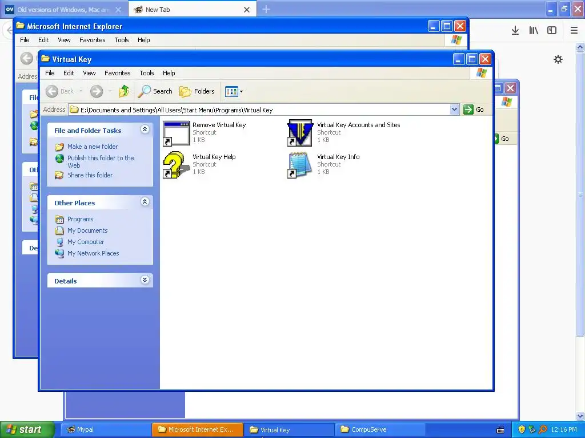The height and width of the screenshot is (438, 585).
Task: Open the browser downloads arrow icon
Action: [x=515, y=31]
